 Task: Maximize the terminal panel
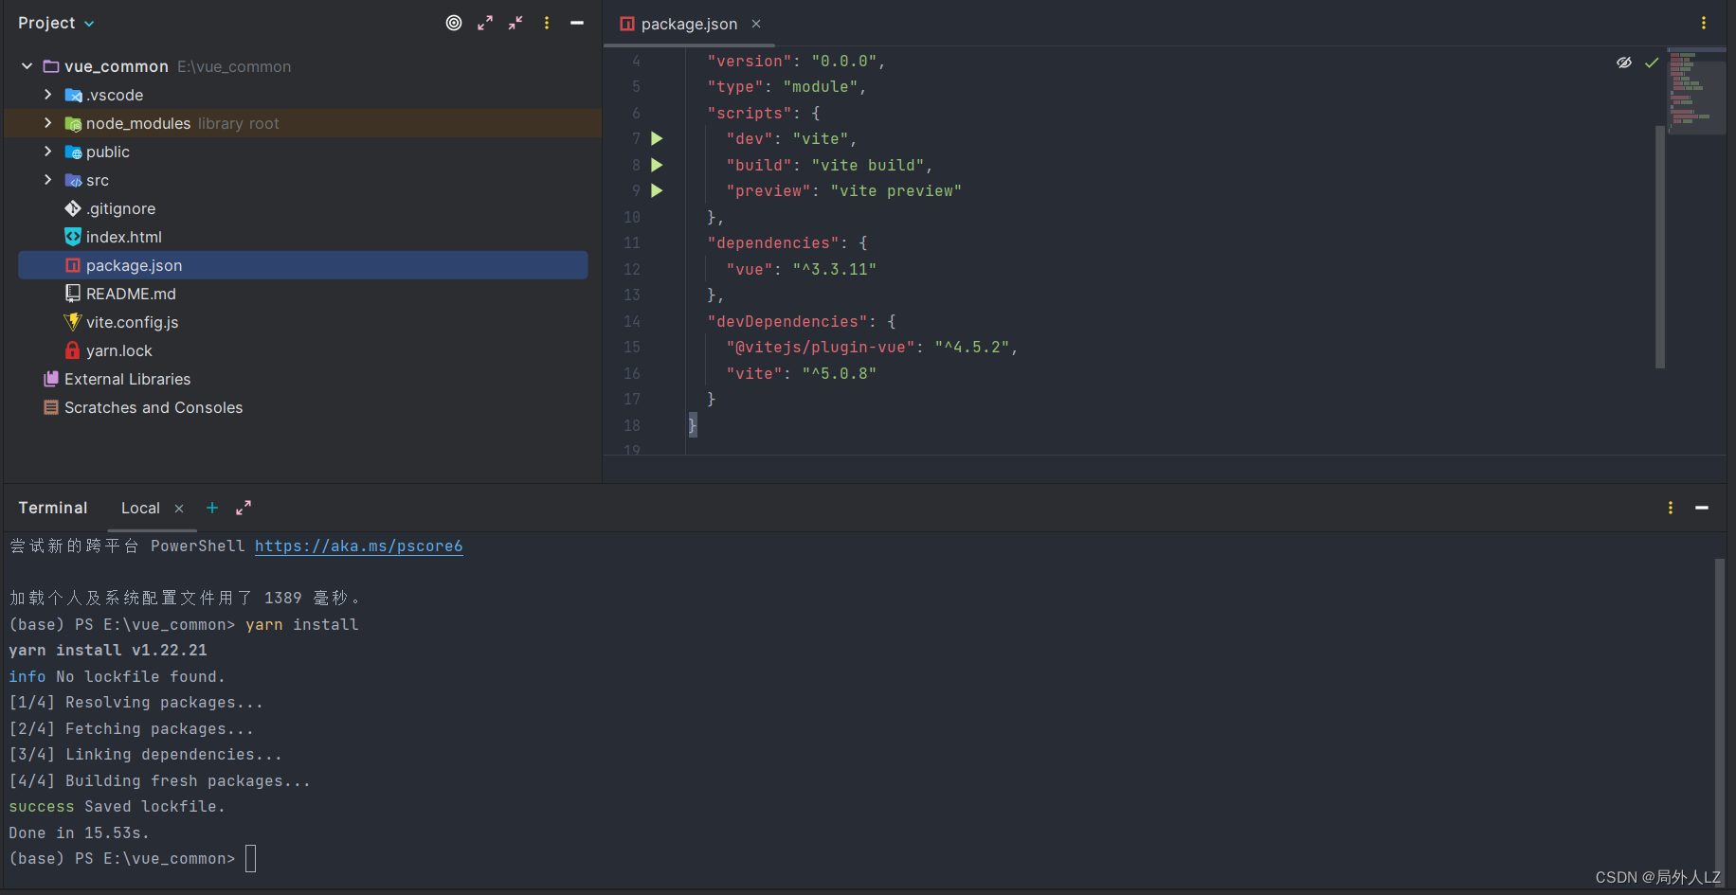point(244,508)
